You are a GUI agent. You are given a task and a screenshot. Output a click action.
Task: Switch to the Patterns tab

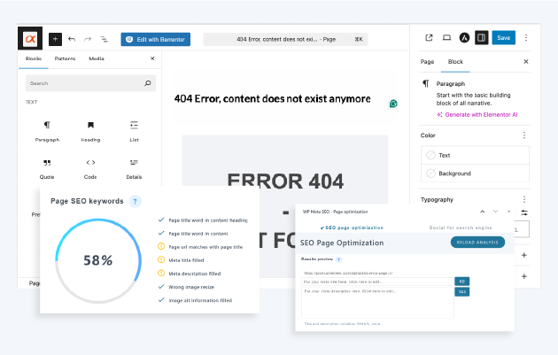click(x=65, y=58)
